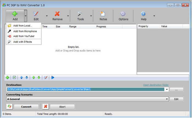Click the red X Remove toolbar icon

[x=57, y=14]
